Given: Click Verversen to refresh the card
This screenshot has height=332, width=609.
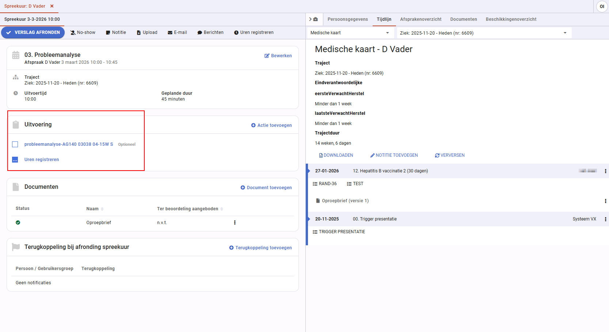Looking at the screenshot, I should point(450,155).
